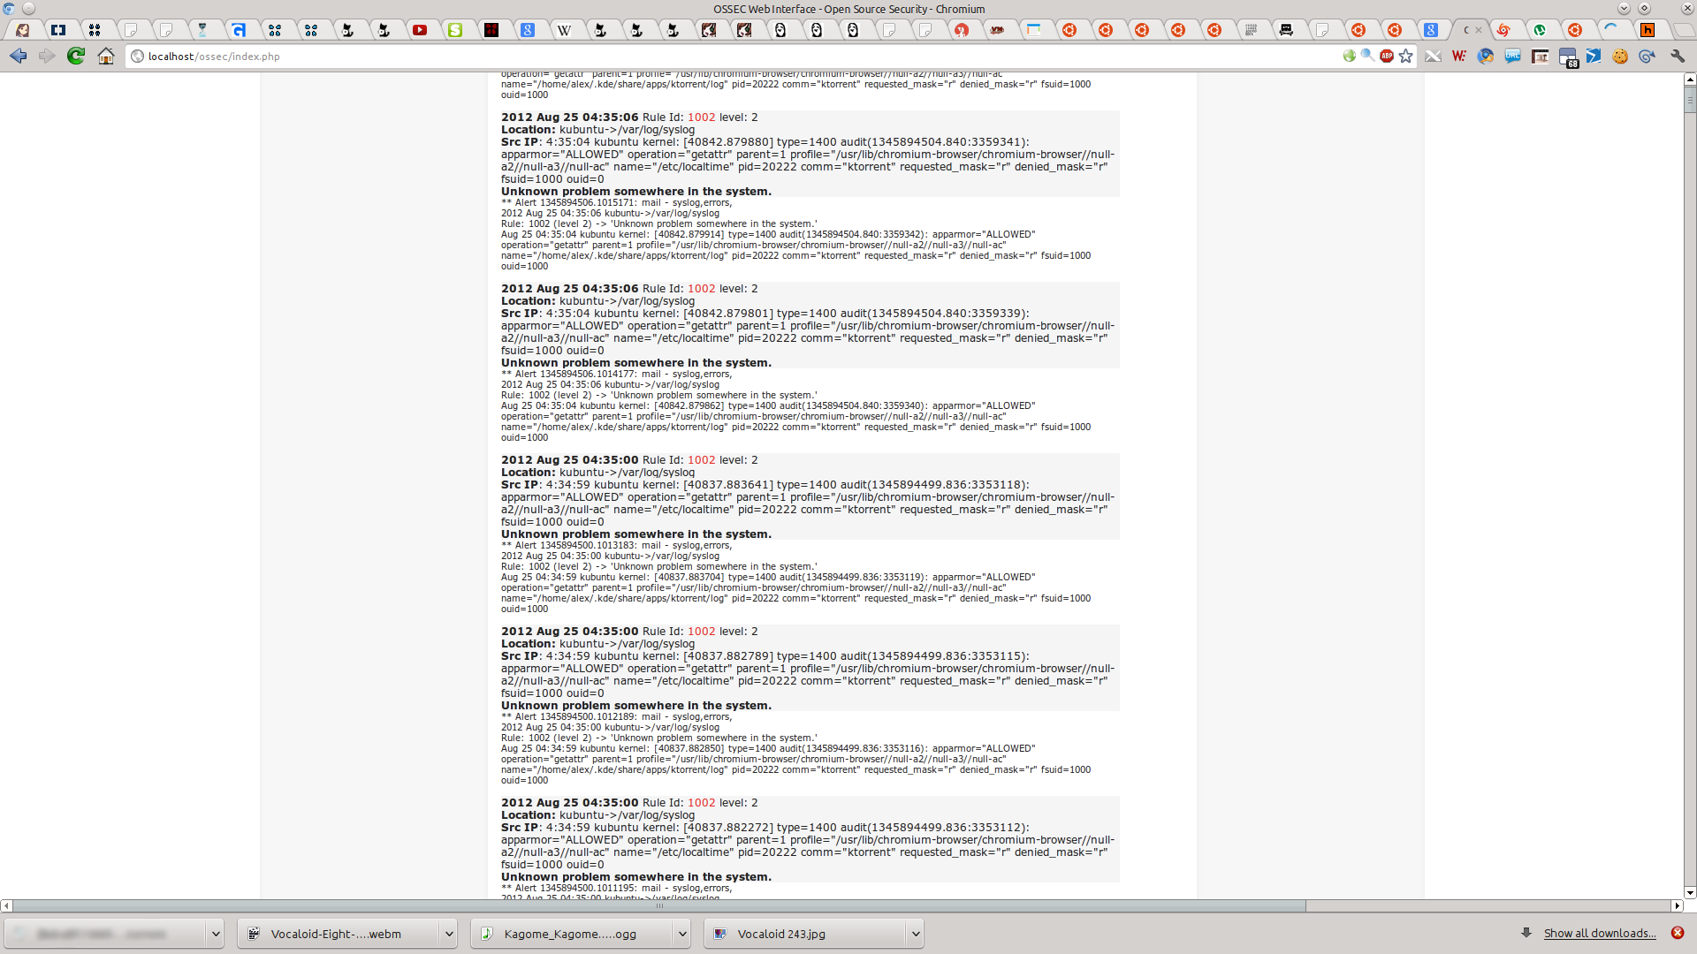Screen dimensions: 1697x954
Task: Open dropdown for Vocaloid 243.jpg download
Action: 915,934
